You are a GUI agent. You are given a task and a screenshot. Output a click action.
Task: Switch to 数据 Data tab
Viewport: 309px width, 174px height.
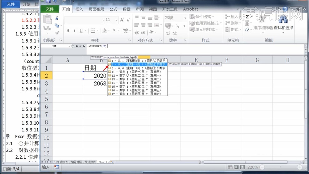pos(126,9)
